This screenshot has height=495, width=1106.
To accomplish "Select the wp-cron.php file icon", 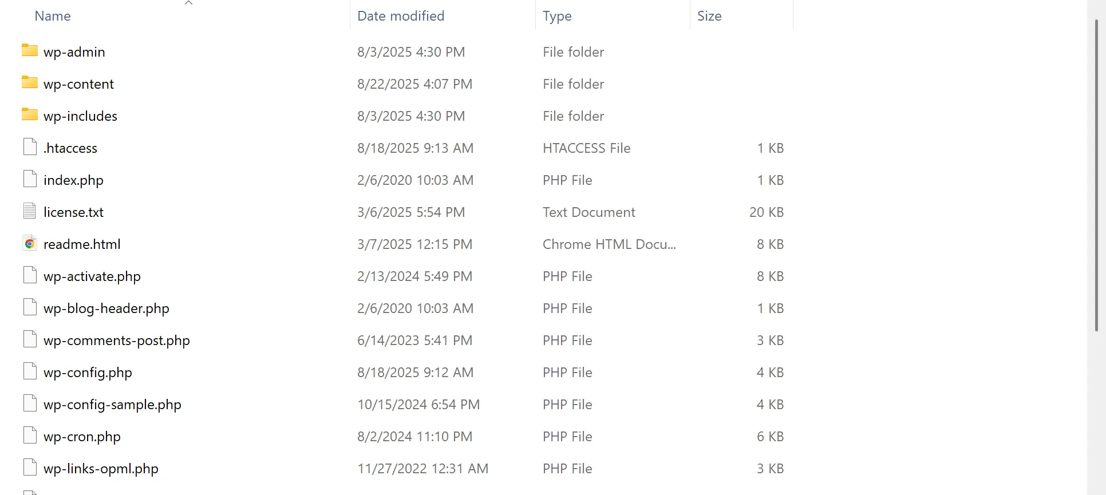I will [x=30, y=435].
